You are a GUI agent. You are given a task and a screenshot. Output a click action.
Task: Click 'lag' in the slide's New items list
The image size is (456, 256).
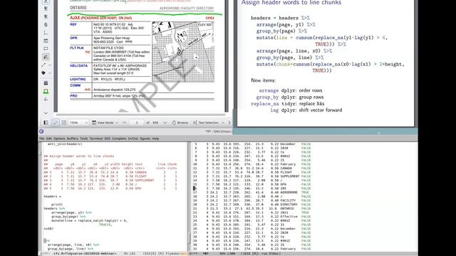274,110
